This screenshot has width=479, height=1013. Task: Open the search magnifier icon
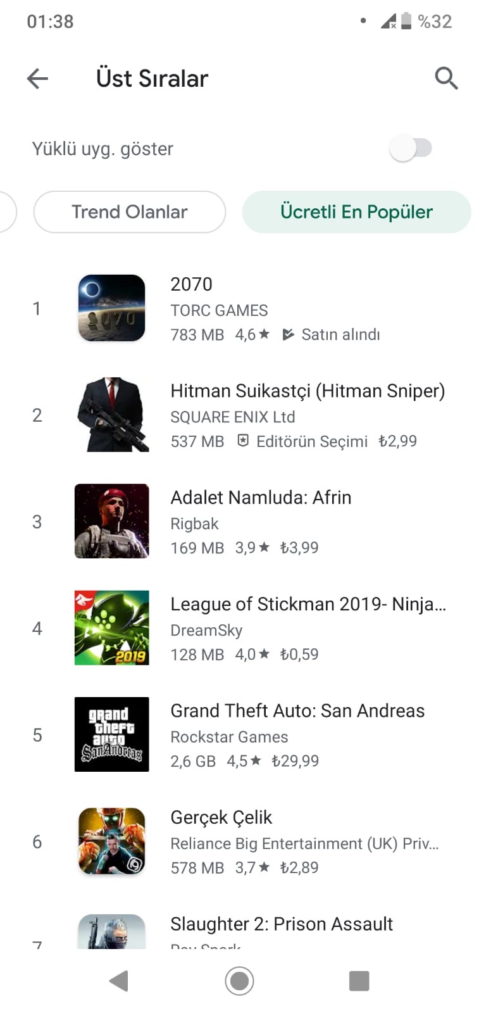coord(446,79)
